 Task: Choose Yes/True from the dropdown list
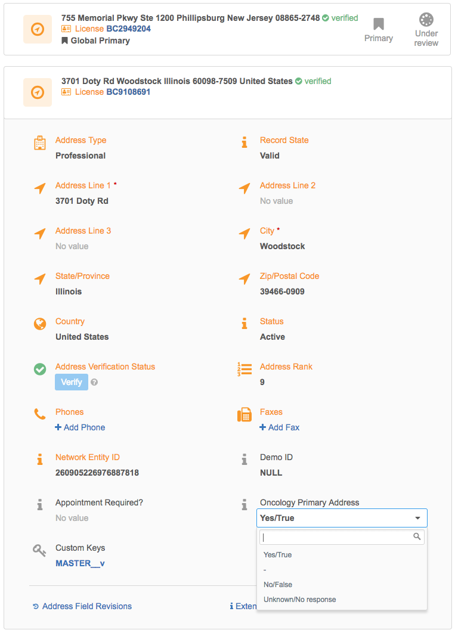tap(278, 555)
